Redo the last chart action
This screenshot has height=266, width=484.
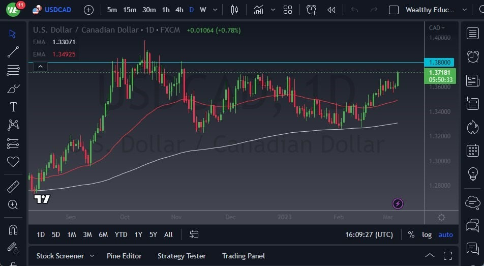(374, 10)
